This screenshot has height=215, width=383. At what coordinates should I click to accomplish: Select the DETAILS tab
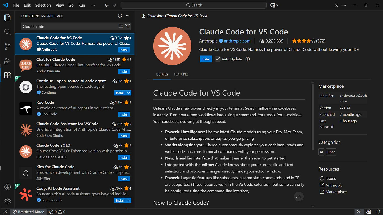[x=162, y=74]
